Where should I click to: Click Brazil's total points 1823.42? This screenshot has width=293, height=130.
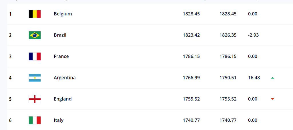pyautogui.click(x=191, y=35)
